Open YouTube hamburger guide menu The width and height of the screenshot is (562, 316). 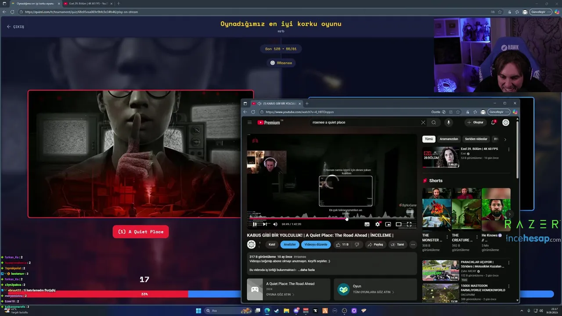(x=249, y=122)
